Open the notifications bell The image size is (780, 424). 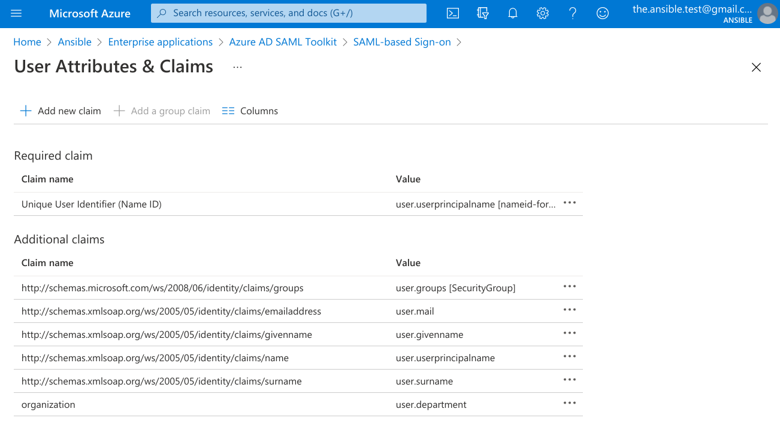point(513,13)
